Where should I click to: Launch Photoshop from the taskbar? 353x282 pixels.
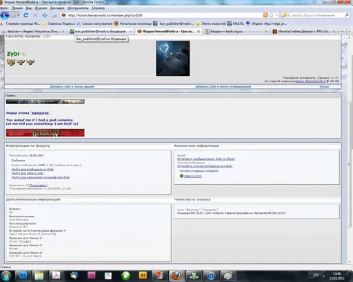pyautogui.click(x=23, y=276)
